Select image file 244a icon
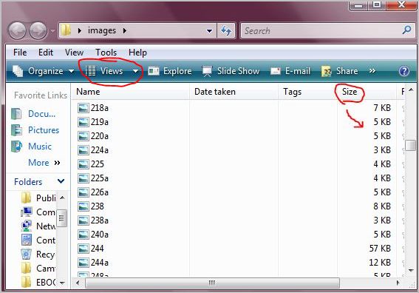This screenshot has width=419, height=293. coord(84,263)
